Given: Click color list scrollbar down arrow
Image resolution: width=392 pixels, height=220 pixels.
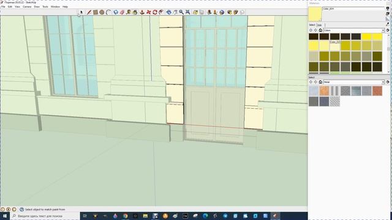Looking at the screenshot, I should coord(388,72).
